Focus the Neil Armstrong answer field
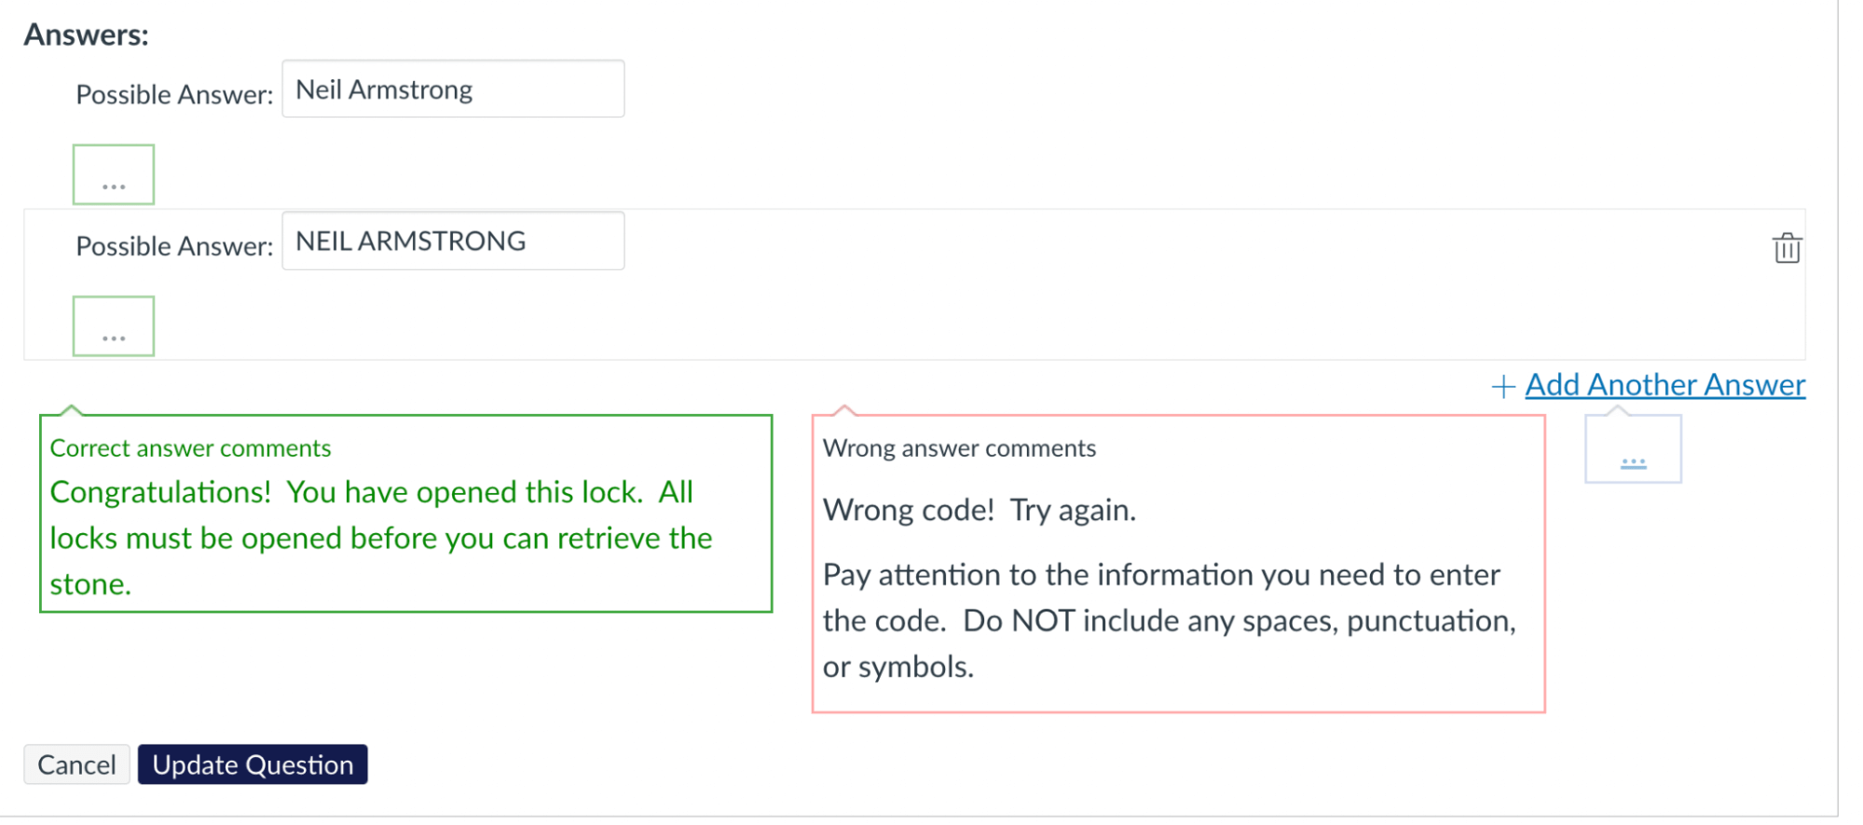Screen dimensions: 1863x825 453,89
